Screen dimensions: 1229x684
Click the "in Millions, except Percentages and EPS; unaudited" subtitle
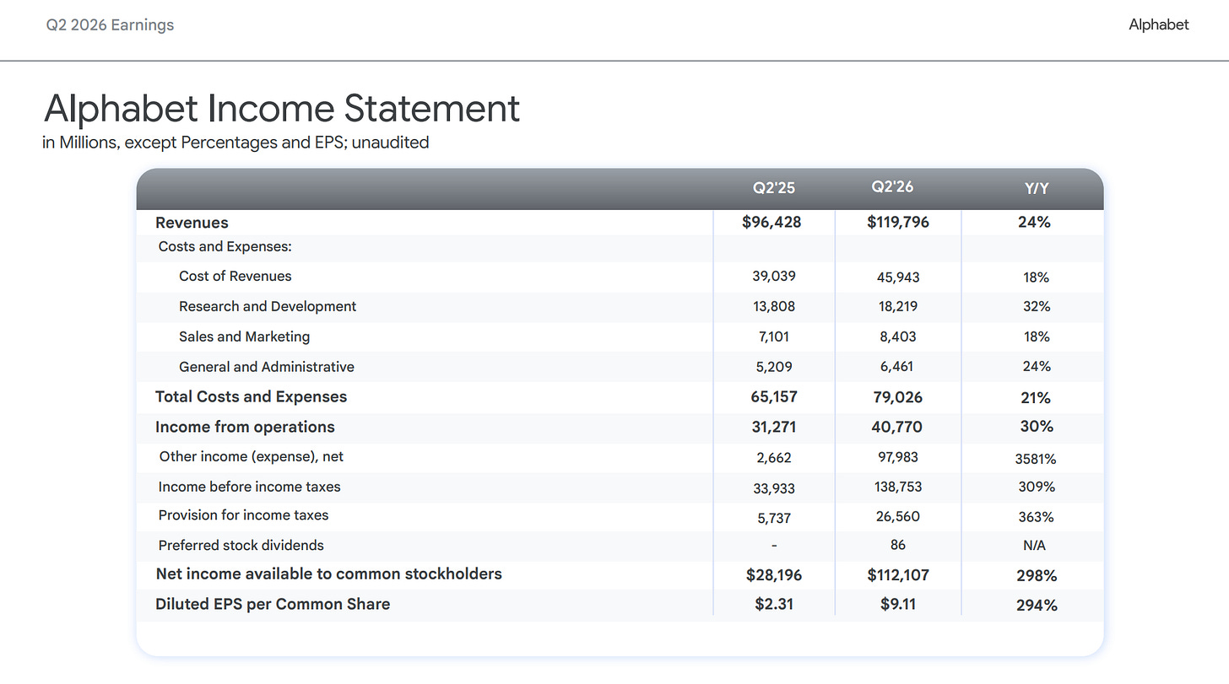(x=236, y=143)
